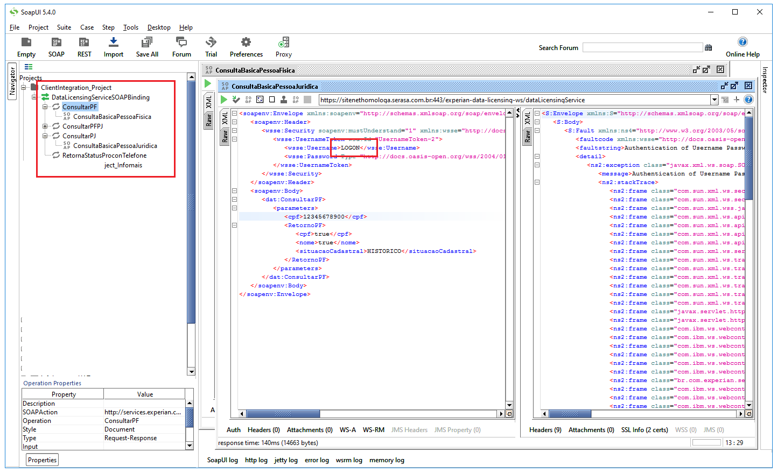
Task: Open the endpoint URL dropdown arrow
Action: [x=715, y=100]
